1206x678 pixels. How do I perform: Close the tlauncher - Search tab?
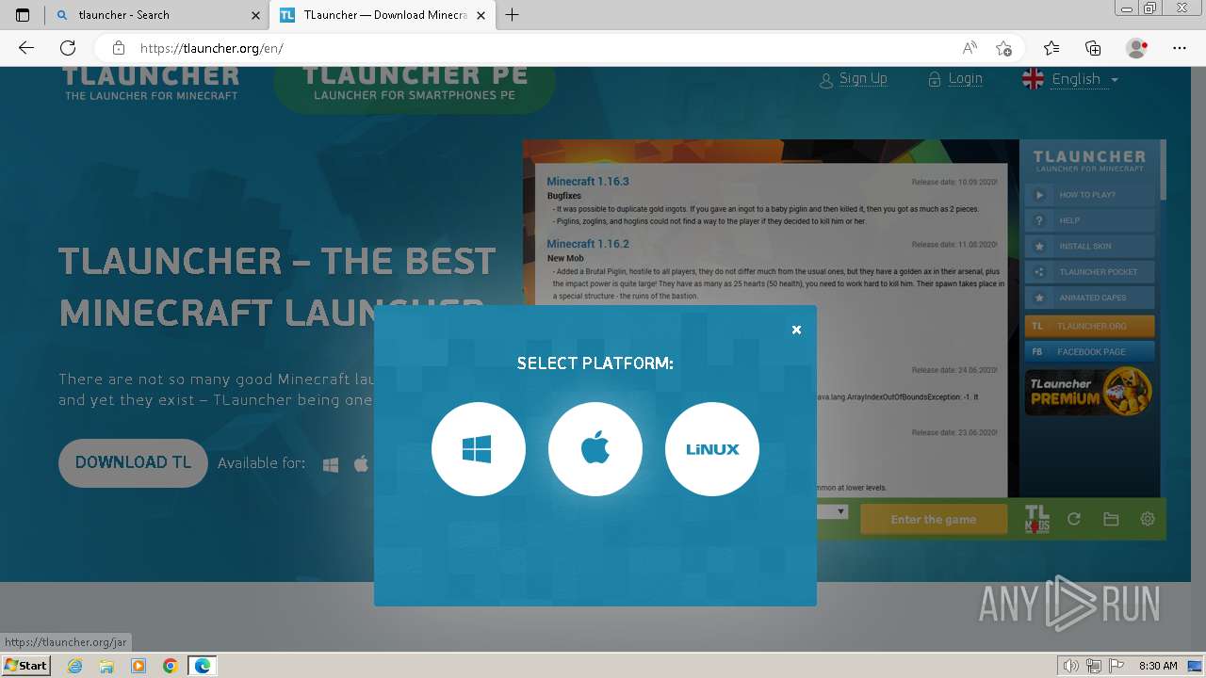click(255, 15)
